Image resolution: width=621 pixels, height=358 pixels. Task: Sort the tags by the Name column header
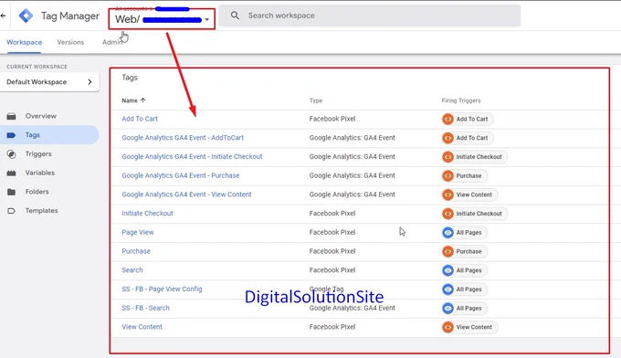130,100
